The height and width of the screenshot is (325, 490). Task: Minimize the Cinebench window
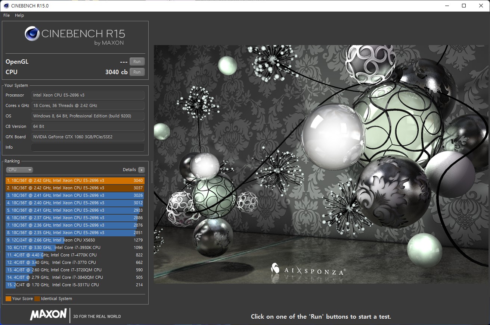447,6
